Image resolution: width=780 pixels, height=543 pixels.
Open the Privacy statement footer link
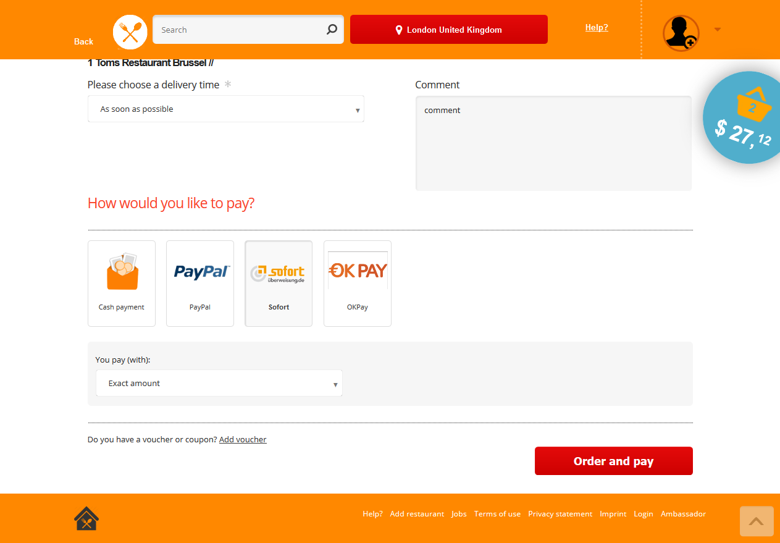[x=560, y=514]
